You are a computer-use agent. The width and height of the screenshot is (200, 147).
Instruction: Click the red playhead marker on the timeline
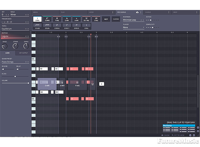click(x=91, y=34)
